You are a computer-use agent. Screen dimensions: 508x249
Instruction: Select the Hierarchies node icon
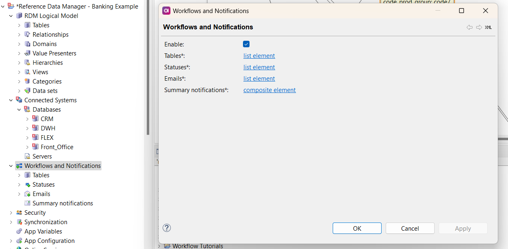[x=27, y=62]
